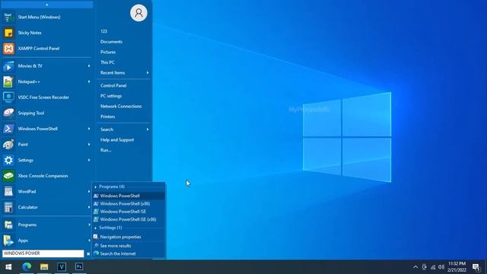The image size is (487, 274).
Task: Click the Movies & TV icon
Action: pos(8,66)
